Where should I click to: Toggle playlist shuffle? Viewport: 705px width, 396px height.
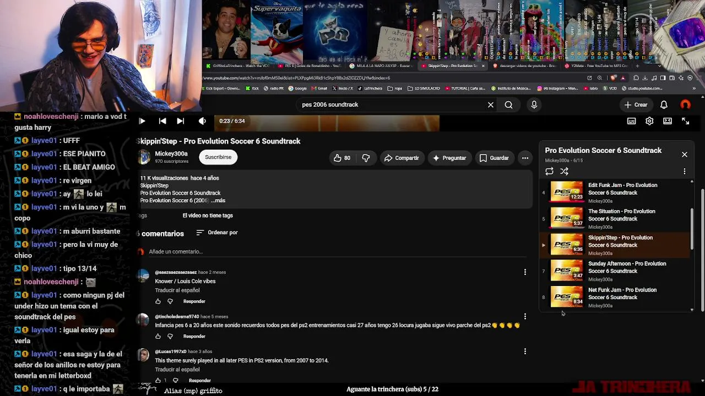[x=564, y=172]
